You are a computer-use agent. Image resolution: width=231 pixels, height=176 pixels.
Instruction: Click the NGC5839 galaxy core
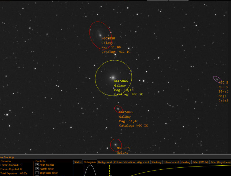(x=116, y=145)
